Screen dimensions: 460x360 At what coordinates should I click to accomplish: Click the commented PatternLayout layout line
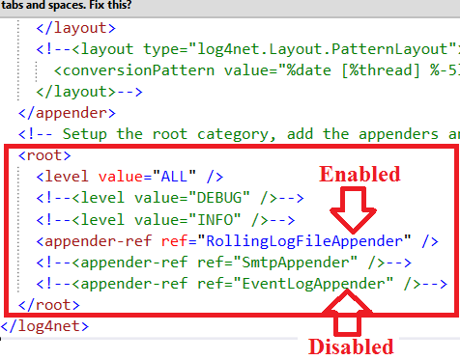click(x=248, y=49)
